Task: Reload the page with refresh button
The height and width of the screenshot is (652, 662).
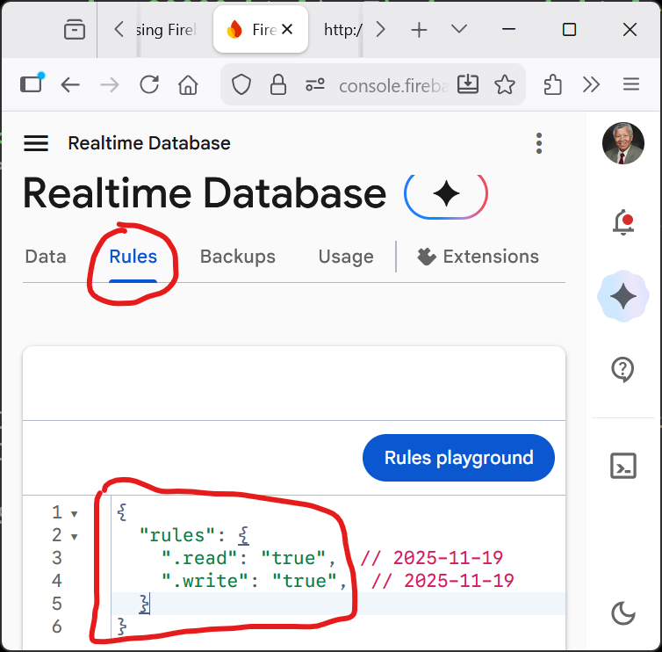Action: 149,84
